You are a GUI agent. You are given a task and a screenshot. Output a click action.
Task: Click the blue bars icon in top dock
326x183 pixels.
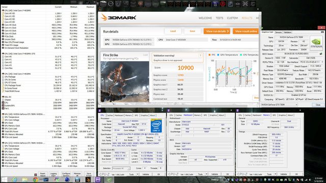pyautogui.click(x=215, y=4)
